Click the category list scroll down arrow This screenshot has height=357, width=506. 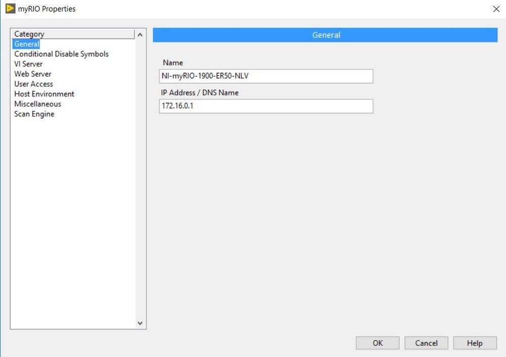point(140,323)
